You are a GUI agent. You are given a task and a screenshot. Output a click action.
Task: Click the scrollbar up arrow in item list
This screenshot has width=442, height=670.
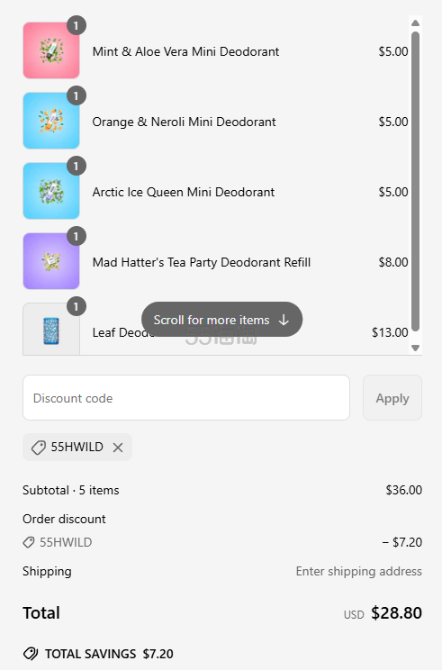[x=415, y=23]
